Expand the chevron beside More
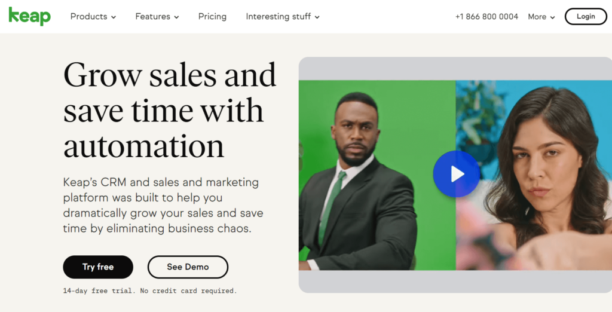Image resolution: width=612 pixels, height=312 pixels. [552, 17]
